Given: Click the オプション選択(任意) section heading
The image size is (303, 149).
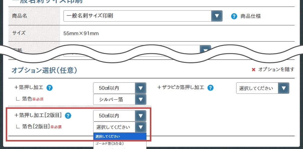Looking at the screenshot, I should (44, 70).
